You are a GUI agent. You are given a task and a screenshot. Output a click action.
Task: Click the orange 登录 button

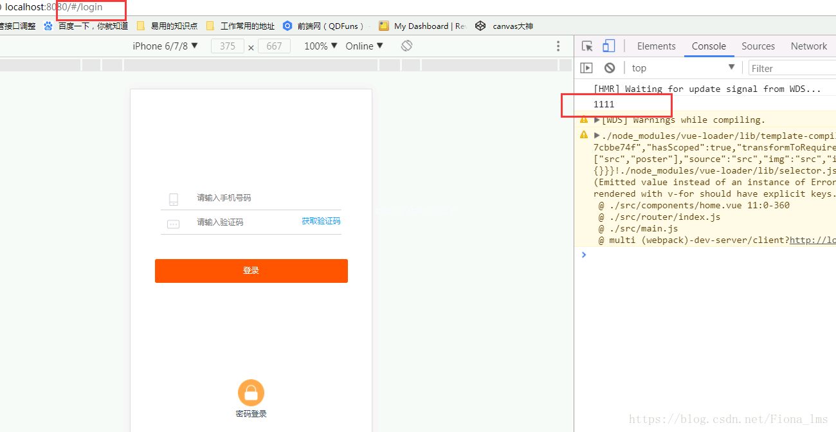[x=251, y=271]
